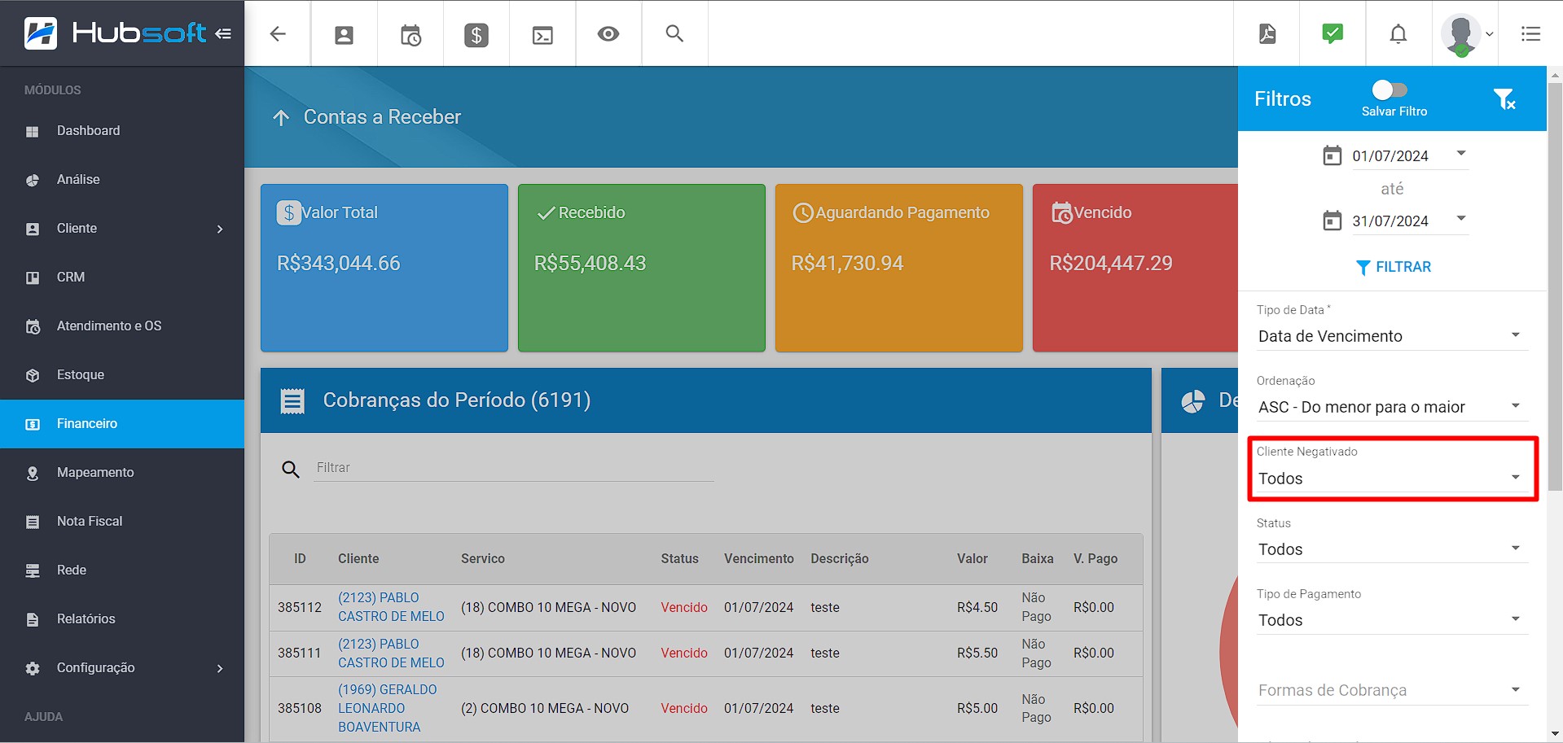Select the Financeiro module
The width and height of the screenshot is (1563, 743).
point(122,424)
